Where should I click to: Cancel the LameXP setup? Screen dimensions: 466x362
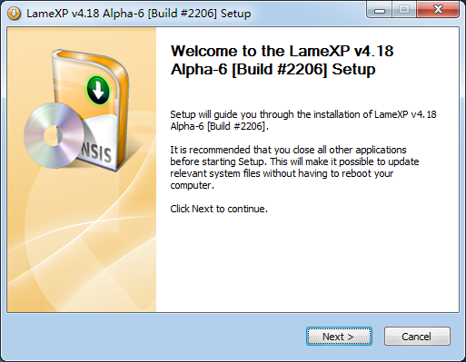point(417,337)
